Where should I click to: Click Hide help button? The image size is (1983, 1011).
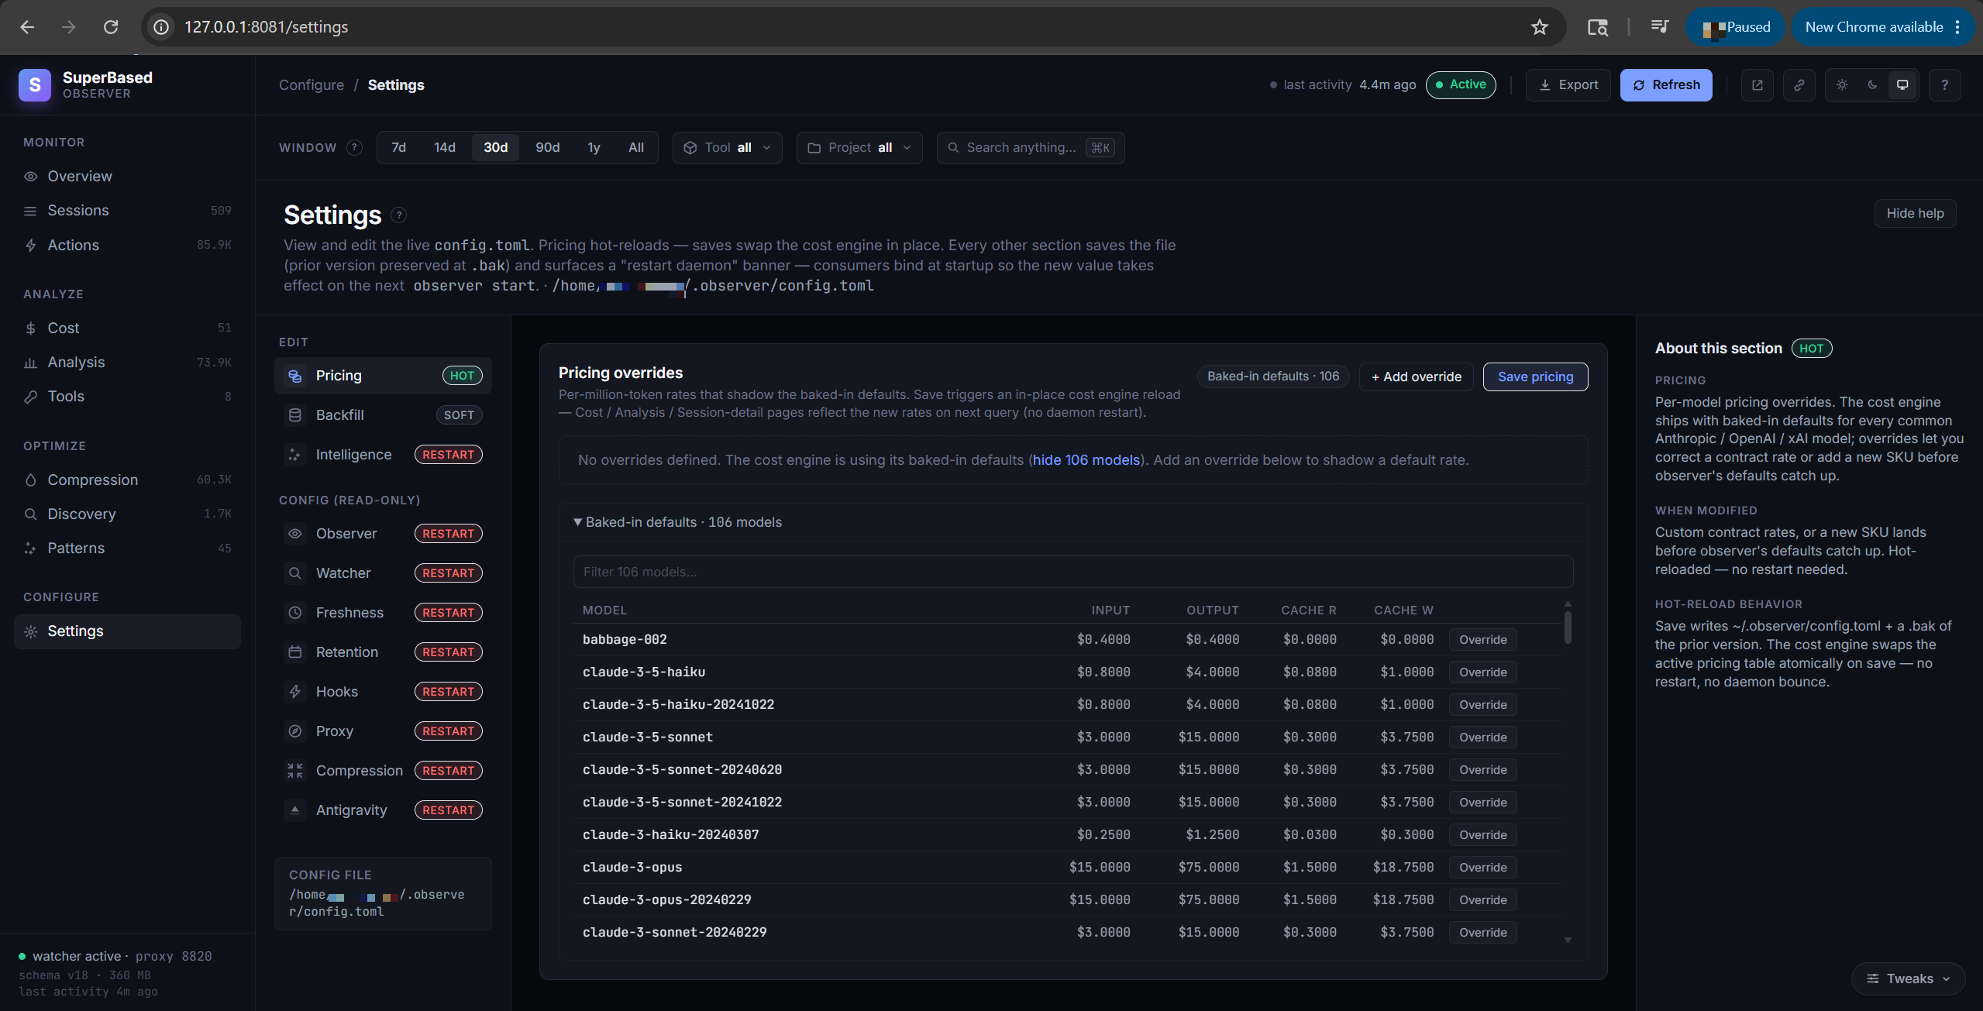point(1915,213)
